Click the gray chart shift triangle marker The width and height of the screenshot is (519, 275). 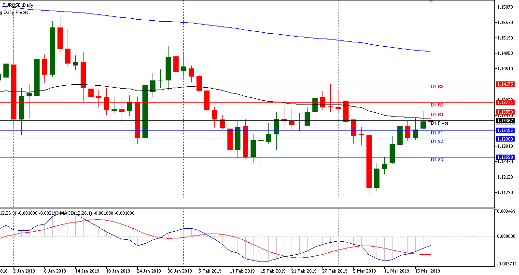[432, 2]
